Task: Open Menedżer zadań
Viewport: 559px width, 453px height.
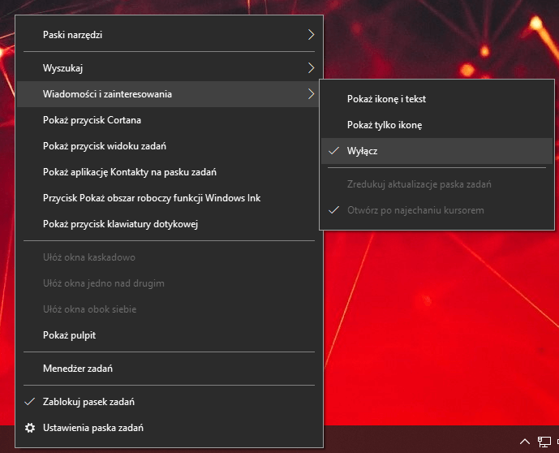Action: click(x=169, y=369)
